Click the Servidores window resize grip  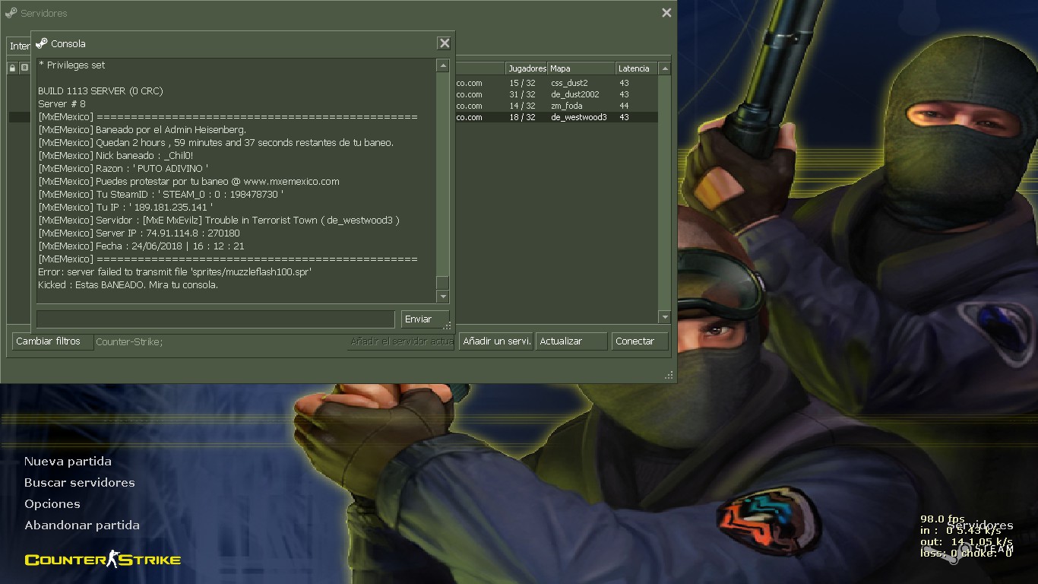[669, 376]
